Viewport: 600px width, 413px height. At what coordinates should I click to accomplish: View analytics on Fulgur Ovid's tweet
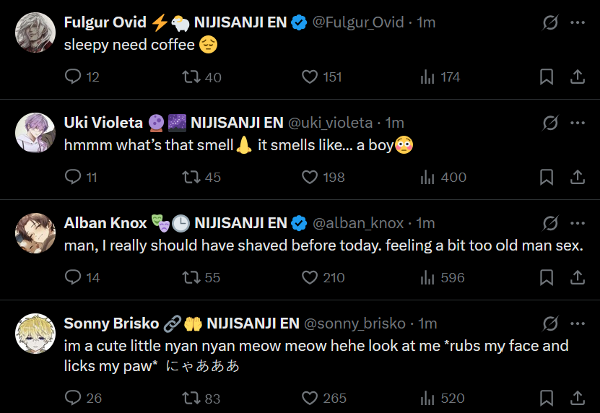pos(427,77)
